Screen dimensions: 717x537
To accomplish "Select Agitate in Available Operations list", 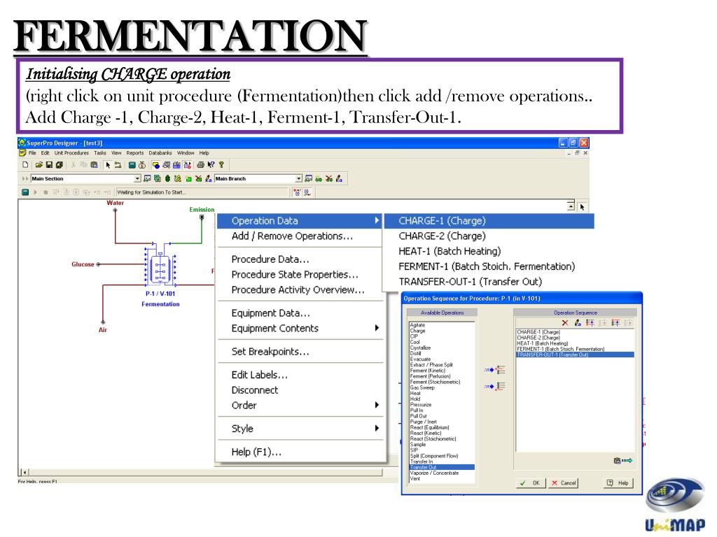I will point(417,325).
